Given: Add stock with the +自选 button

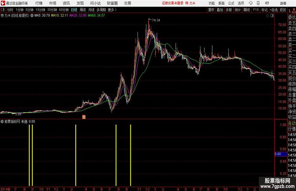Looking at the screenshot, I should click(274, 10).
